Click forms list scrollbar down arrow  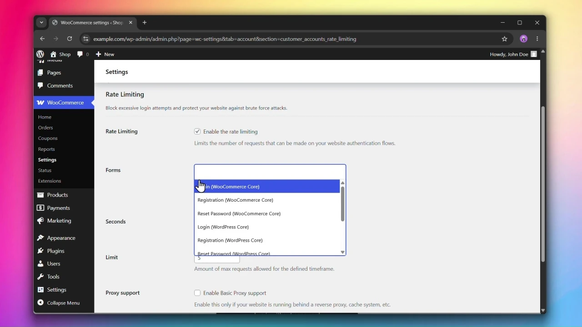(343, 253)
